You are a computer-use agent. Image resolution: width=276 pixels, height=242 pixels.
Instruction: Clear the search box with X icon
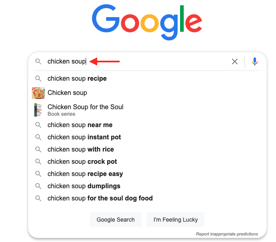[x=235, y=62]
